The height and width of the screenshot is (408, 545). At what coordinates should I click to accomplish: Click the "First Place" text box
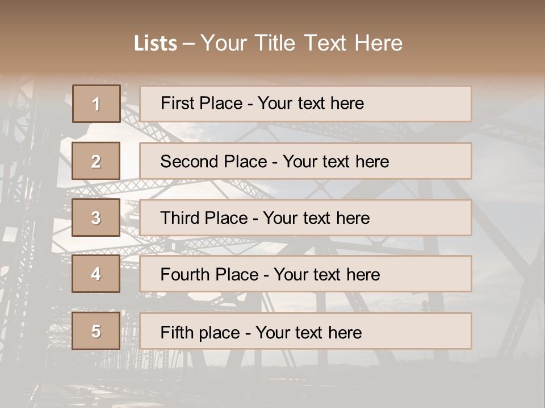coord(305,104)
